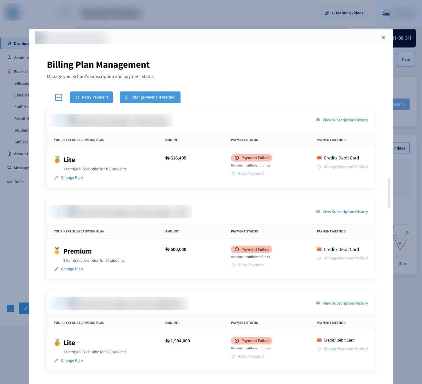Image resolution: width=422 pixels, height=384 pixels.
Task: Click the Search button behind the dialog
Action: pos(401,104)
